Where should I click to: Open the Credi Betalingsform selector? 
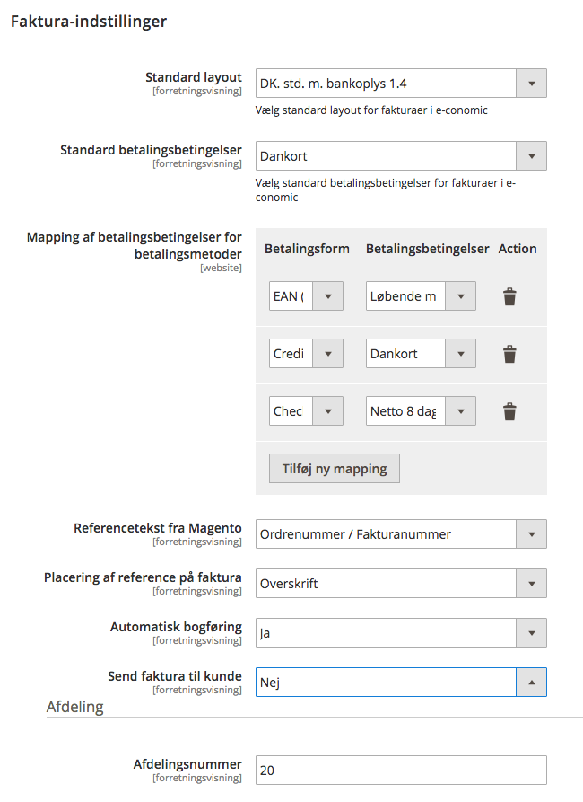click(x=306, y=354)
